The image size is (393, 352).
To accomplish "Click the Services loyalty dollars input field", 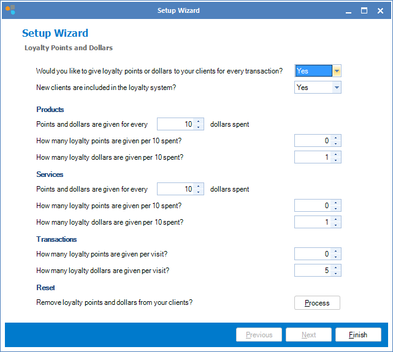I will click(313, 222).
